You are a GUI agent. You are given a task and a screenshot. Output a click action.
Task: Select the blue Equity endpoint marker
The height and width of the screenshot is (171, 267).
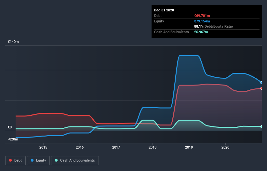click(261, 83)
